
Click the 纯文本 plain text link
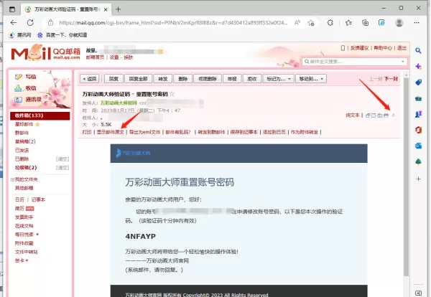coord(353,115)
